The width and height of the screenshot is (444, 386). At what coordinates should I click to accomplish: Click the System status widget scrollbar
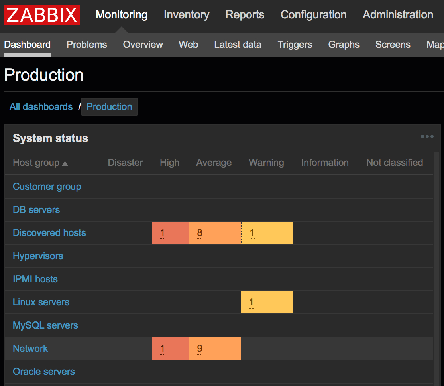click(437, 267)
